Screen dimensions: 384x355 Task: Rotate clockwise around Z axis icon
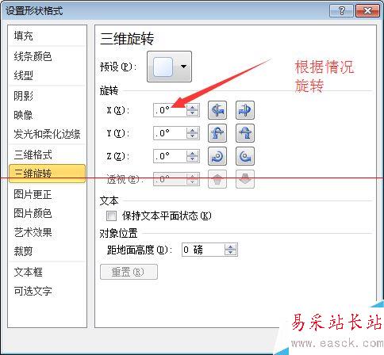(x=217, y=156)
